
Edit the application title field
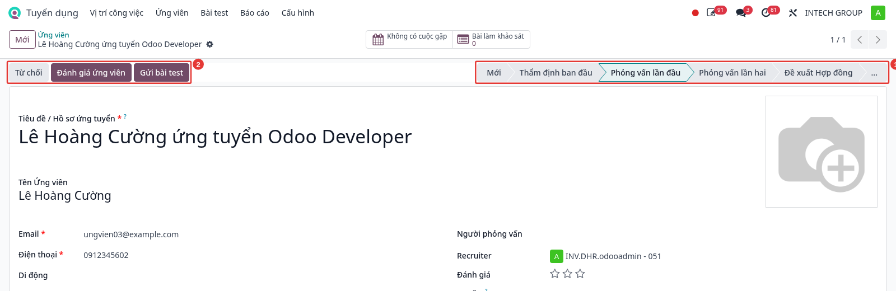215,137
